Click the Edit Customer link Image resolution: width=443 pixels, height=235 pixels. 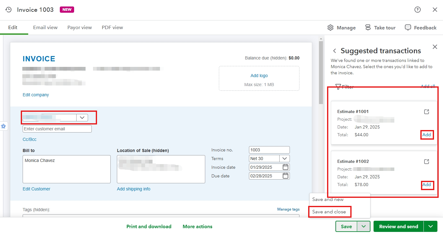(36, 189)
